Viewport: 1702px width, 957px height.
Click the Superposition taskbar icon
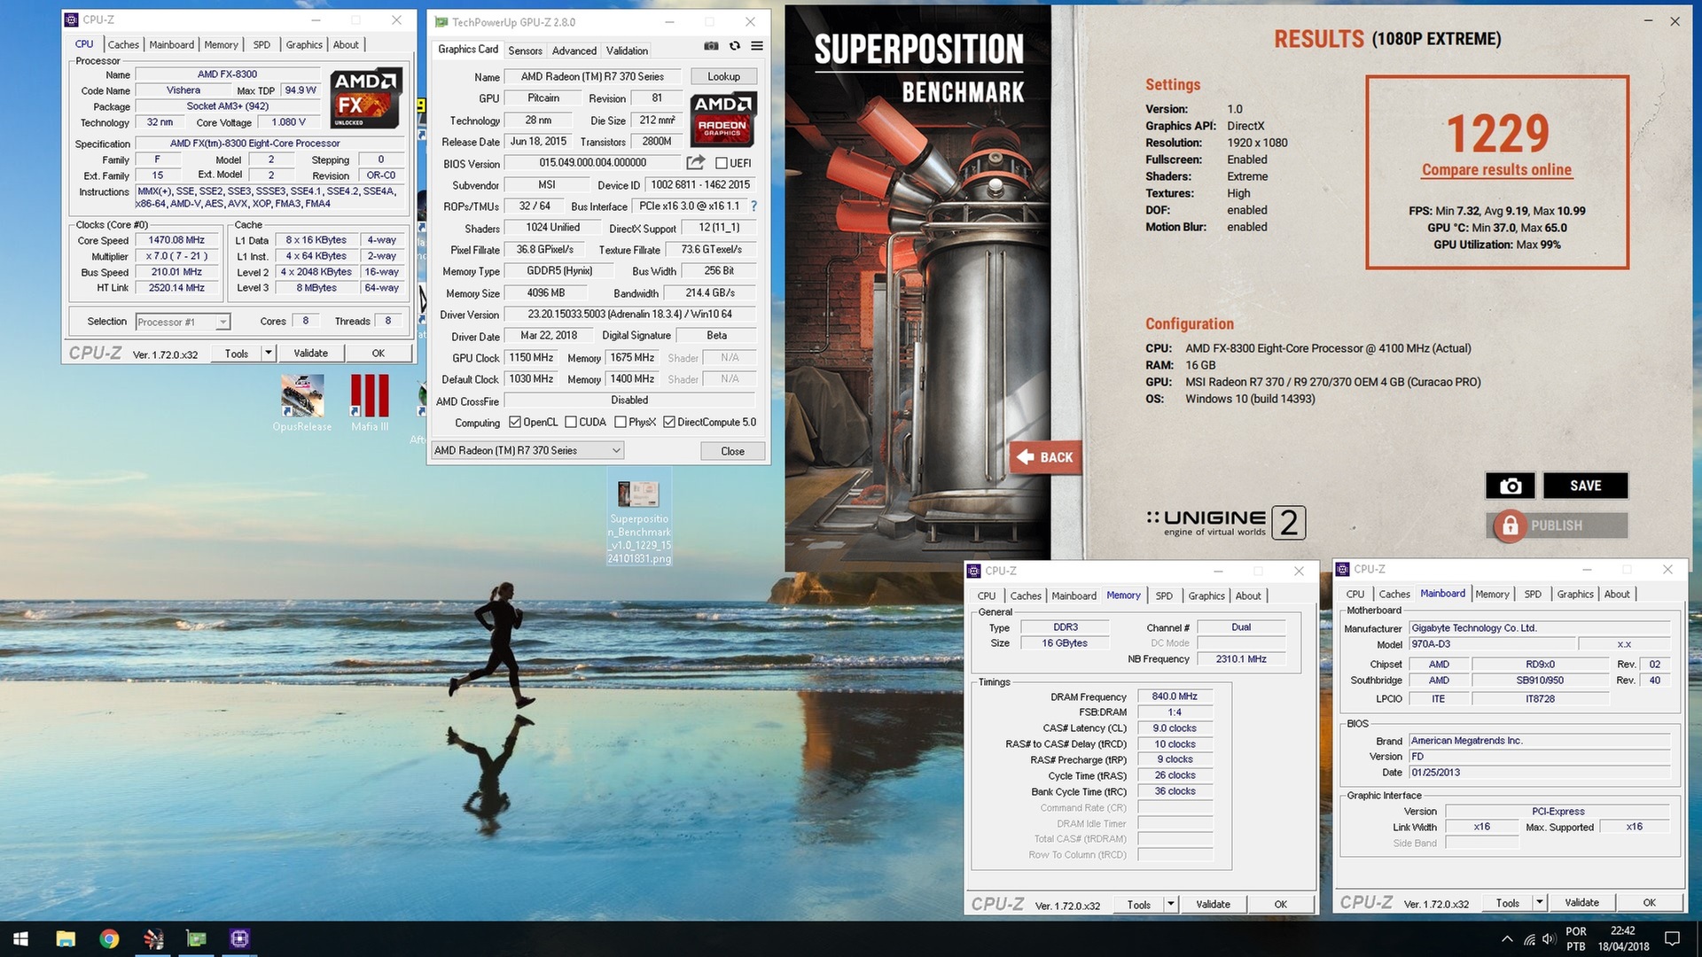click(152, 938)
